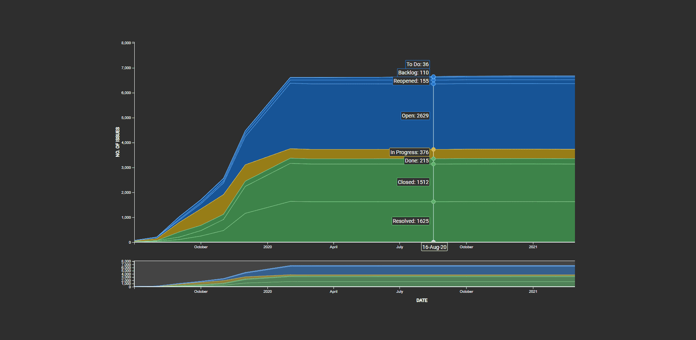Click the 'Closed: 1512' tooltip label
The width and height of the screenshot is (696, 340).
[413, 182]
